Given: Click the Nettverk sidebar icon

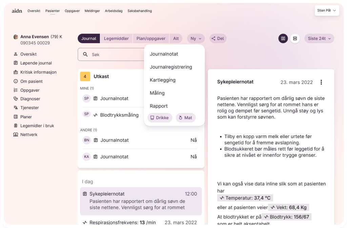Looking at the screenshot, I should [16, 135].
